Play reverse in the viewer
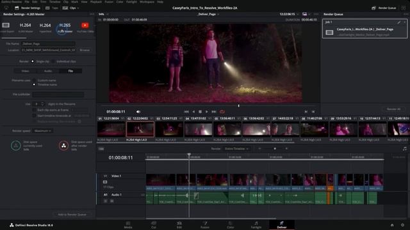 193,112
